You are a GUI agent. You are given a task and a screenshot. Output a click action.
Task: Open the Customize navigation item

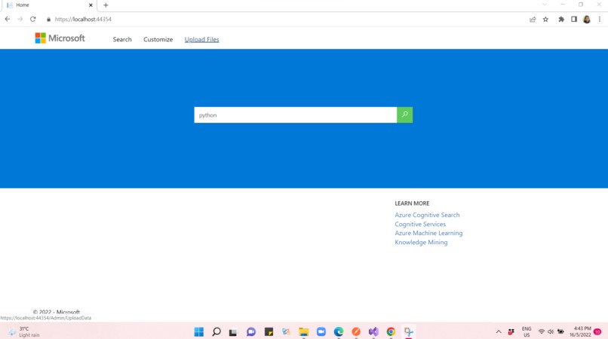point(158,39)
